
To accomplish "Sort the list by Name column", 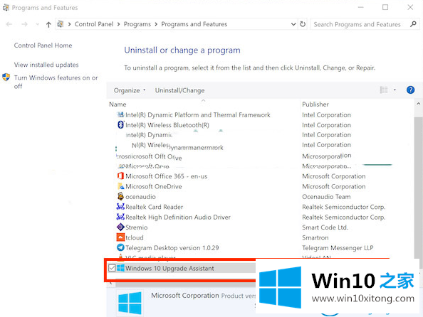I will pos(117,104).
